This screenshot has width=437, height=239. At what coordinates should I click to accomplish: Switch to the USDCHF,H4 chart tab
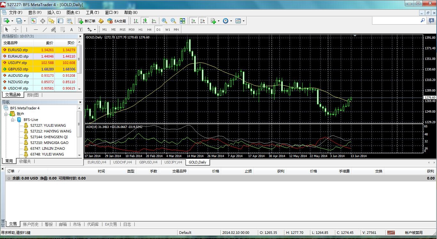click(x=123, y=162)
